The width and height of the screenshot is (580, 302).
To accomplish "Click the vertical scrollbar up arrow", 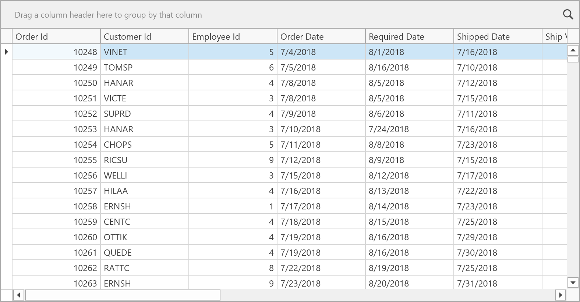I will point(573,50).
